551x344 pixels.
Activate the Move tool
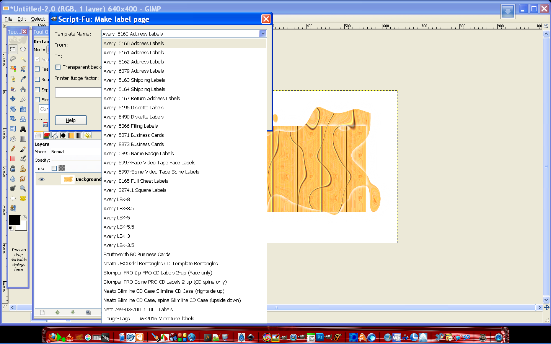[13, 99]
